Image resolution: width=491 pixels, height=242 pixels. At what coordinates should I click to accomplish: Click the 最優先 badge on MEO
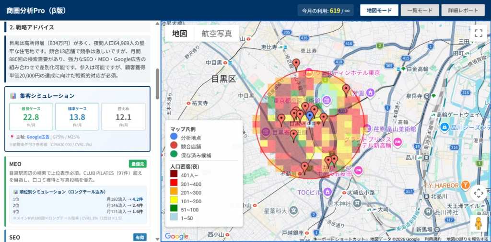pos(138,164)
